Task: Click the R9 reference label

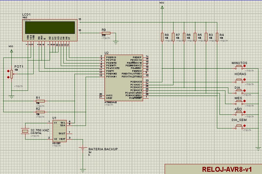Action: coord(104,30)
